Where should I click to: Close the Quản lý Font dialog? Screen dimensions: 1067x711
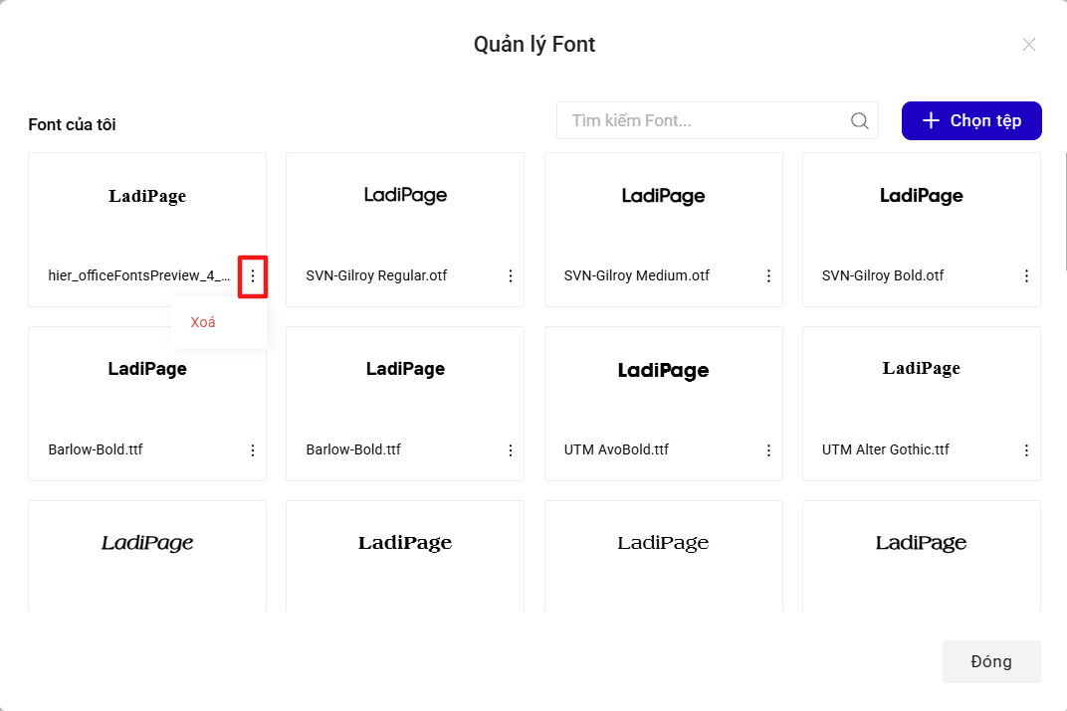tap(1029, 45)
